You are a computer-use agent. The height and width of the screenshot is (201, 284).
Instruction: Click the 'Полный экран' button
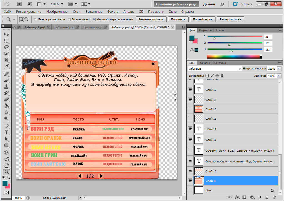(x=202, y=19)
